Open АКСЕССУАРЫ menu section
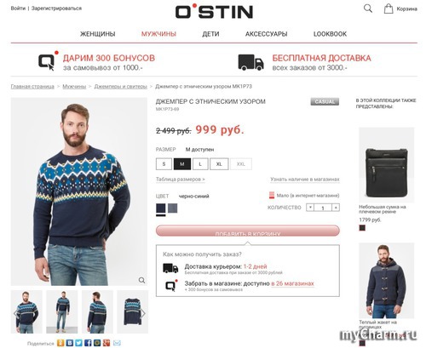This screenshot has width=426, height=348. pos(266,34)
